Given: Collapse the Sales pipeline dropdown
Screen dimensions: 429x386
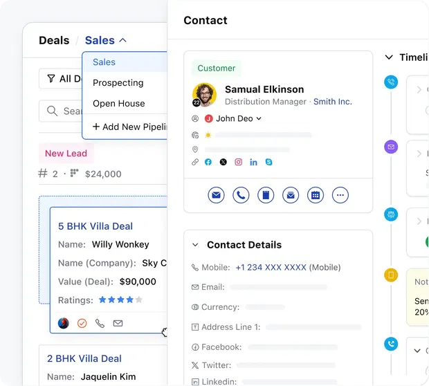Looking at the screenshot, I should [x=123, y=41].
